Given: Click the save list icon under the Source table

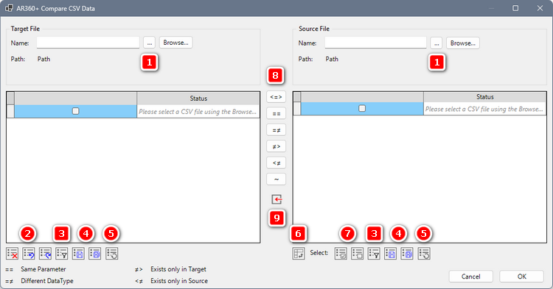Looking at the screenshot, I should (390, 254).
